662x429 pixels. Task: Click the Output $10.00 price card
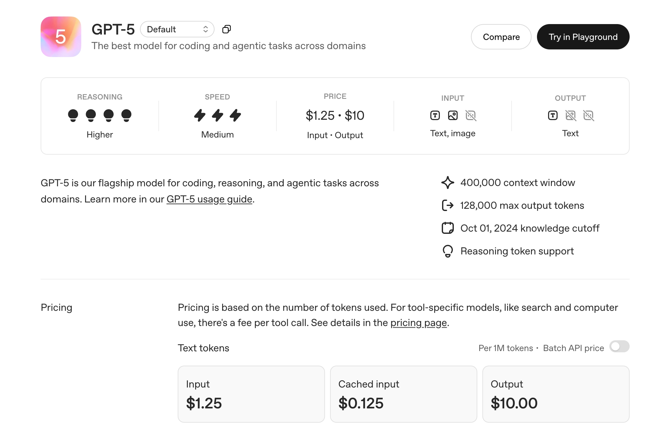click(556, 394)
